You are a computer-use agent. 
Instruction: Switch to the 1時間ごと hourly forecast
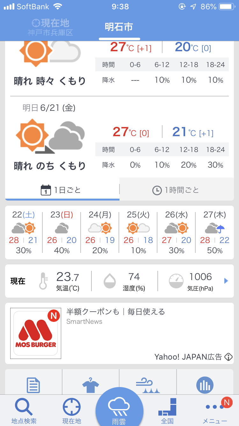coord(176,190)
